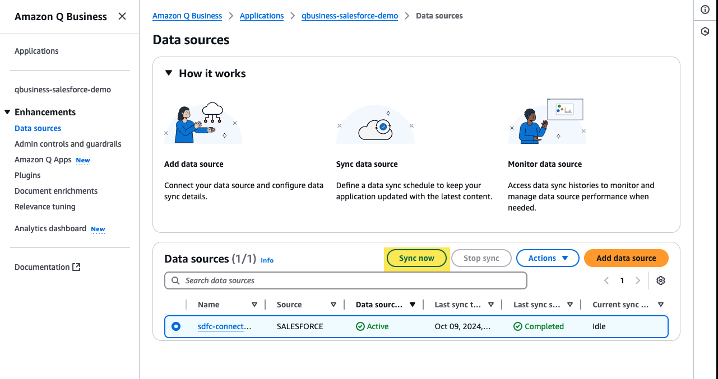The image size is (718, 379).
Task: Click the external link icon next to Documentation
Action: click(77, 266)
